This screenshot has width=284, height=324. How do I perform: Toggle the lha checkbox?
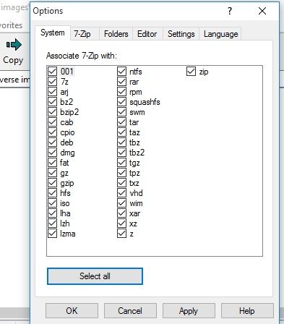(52, 213)
